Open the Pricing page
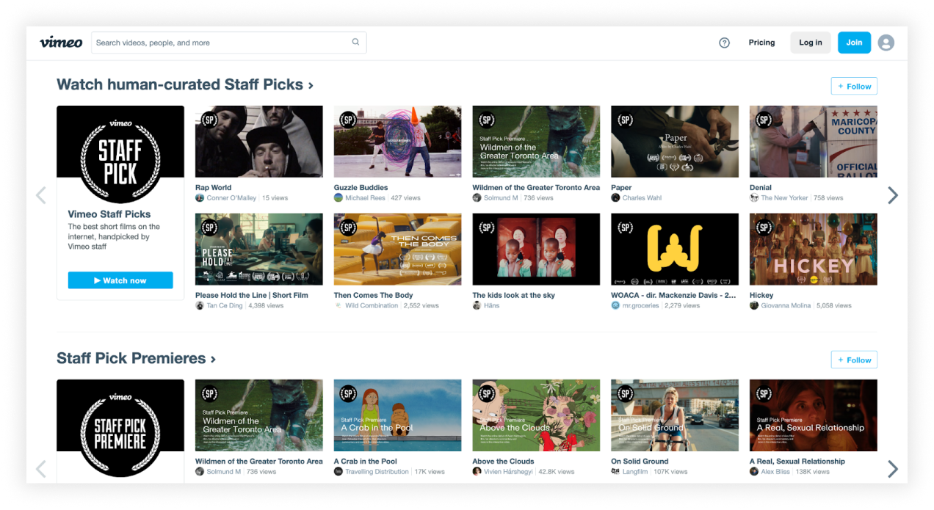This screenshot has height=510, width=934. click(x=761, y=43)
